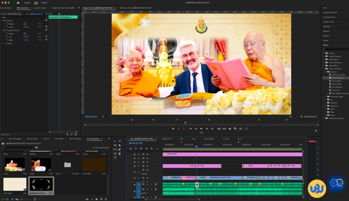349x201 pixels.
Task: Select the Razor tool in the tools panel
Action: [x=120, y=145]
